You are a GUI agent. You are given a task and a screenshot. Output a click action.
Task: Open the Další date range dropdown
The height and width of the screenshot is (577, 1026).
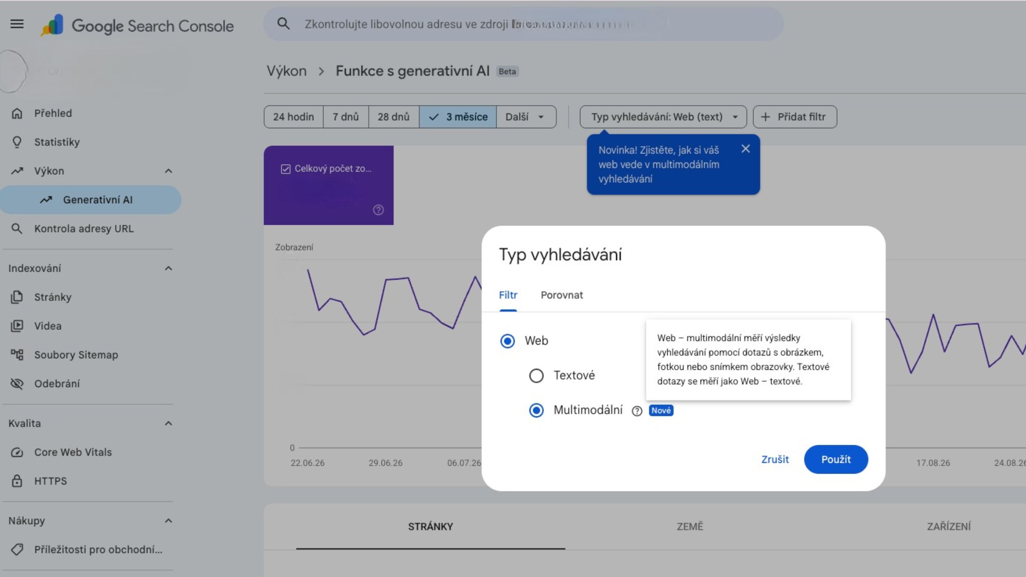click(526, 117)
